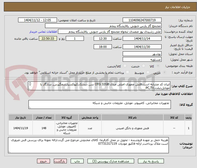Click the price validity date 1404/11/30
Screen dimensions: 197x168
(142, 47)
